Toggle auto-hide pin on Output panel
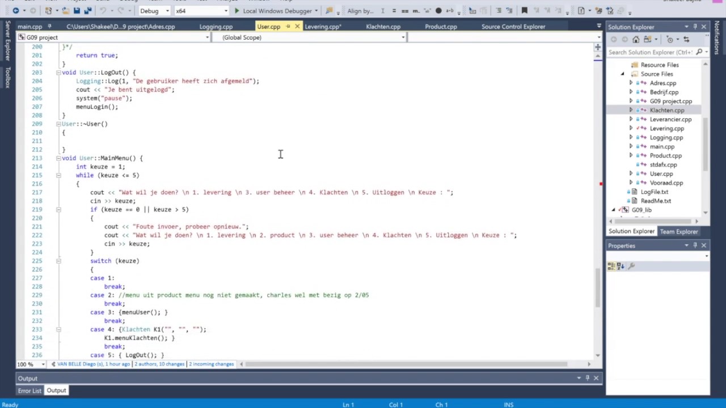Image resolution: width=726 pixels, height=408 pixels. pyautogui.click(x=588, y=378)
